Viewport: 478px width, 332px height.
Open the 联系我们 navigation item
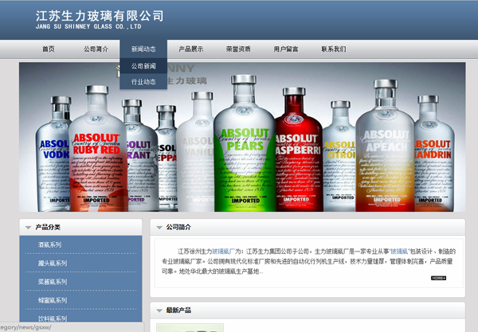pos(334,49)
